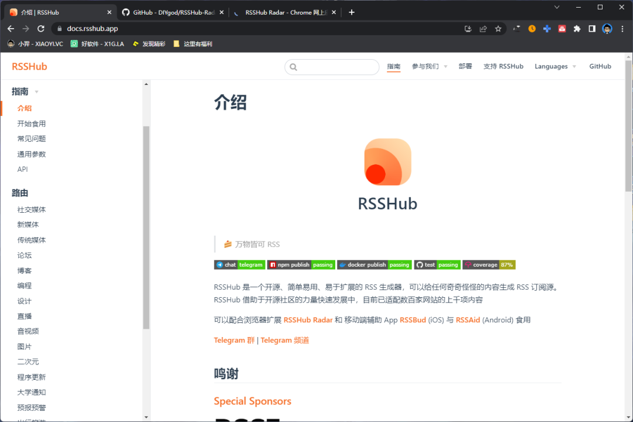The width and height of the screenshot is (633, 422).
Task: Open the RSSHub Radar link
Action: [x=308, y=320]
